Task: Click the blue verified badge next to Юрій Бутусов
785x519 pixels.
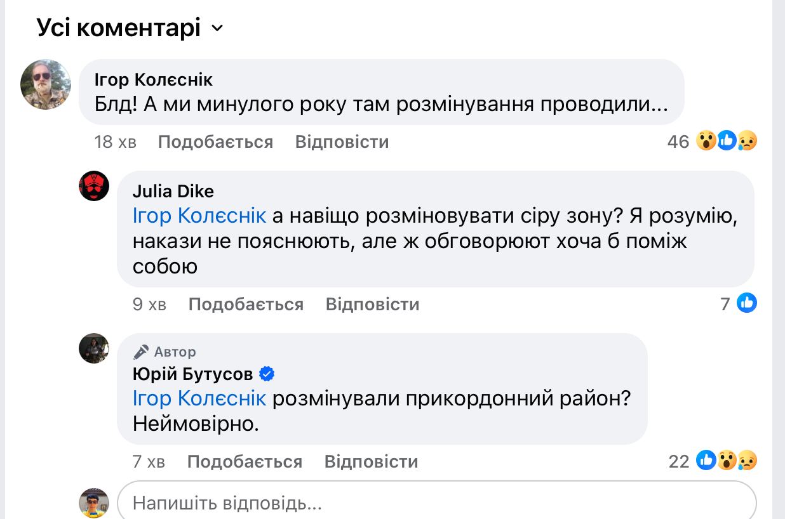Action: coord(267,374)
